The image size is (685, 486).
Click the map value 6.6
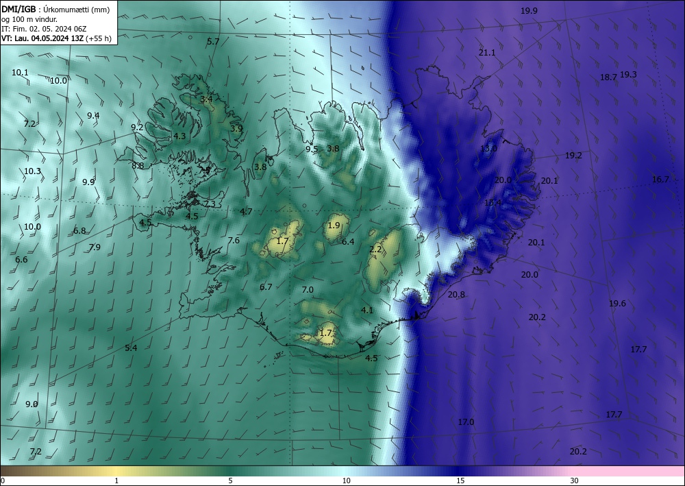[x=21, y=260]
